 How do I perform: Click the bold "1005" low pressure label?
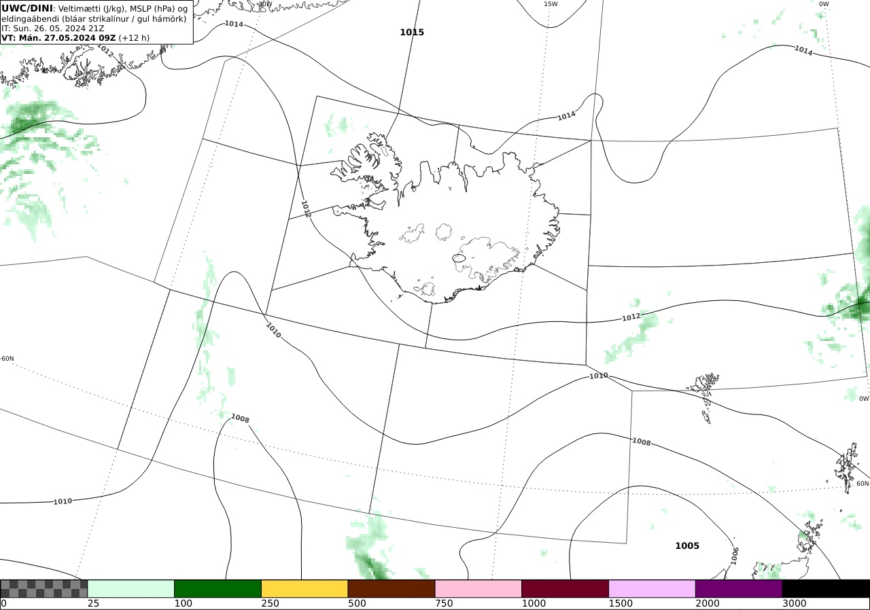pyautogui.click(x=687, y=545)
